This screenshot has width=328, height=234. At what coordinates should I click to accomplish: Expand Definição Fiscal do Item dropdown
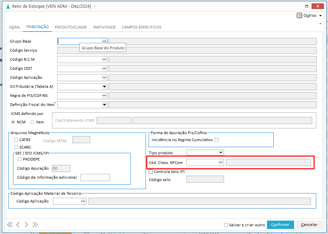point(104,105)
